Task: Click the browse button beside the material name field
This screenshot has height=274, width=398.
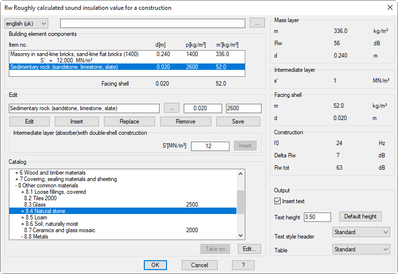Action: (x=171, y=108)
